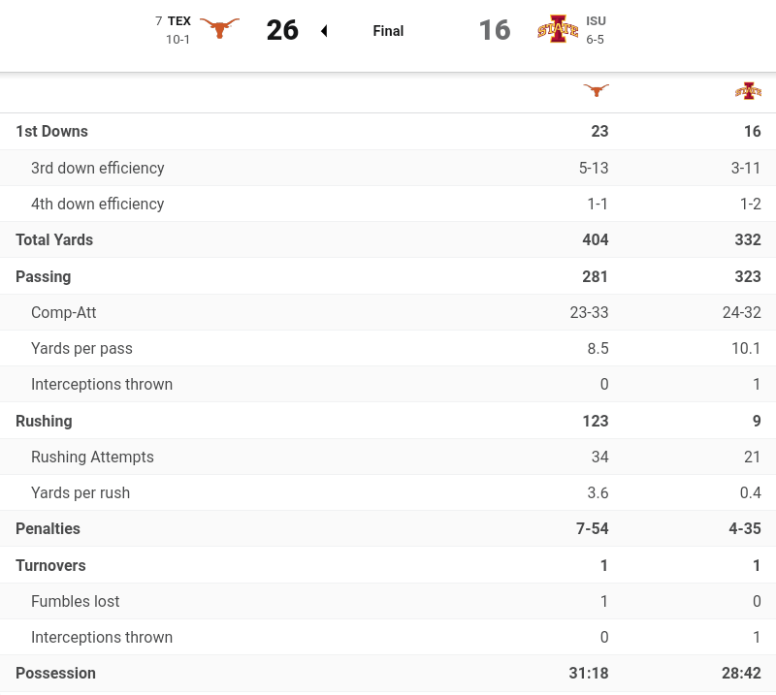Click the 3rd down efficiency label
Screen dimensions: 776x695
[98, 168]
